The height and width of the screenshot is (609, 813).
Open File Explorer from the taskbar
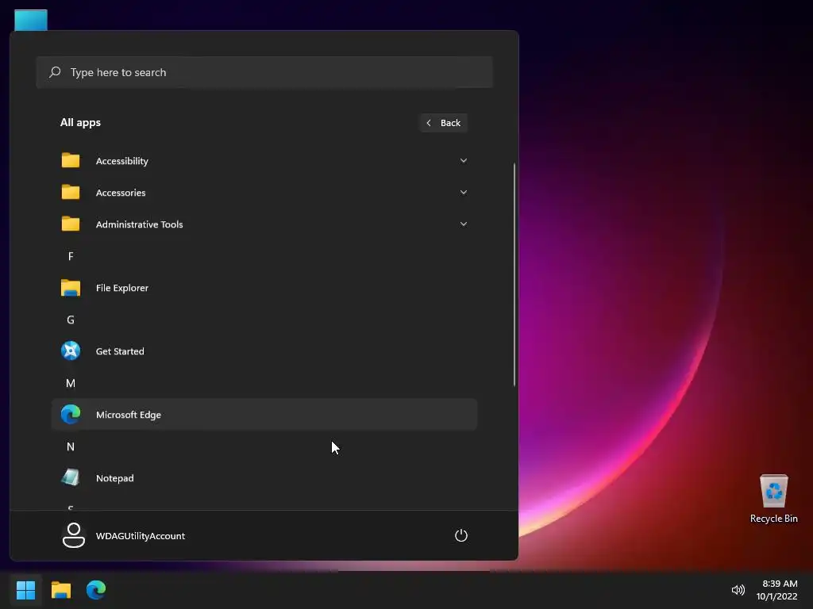[x=60, y=590]
